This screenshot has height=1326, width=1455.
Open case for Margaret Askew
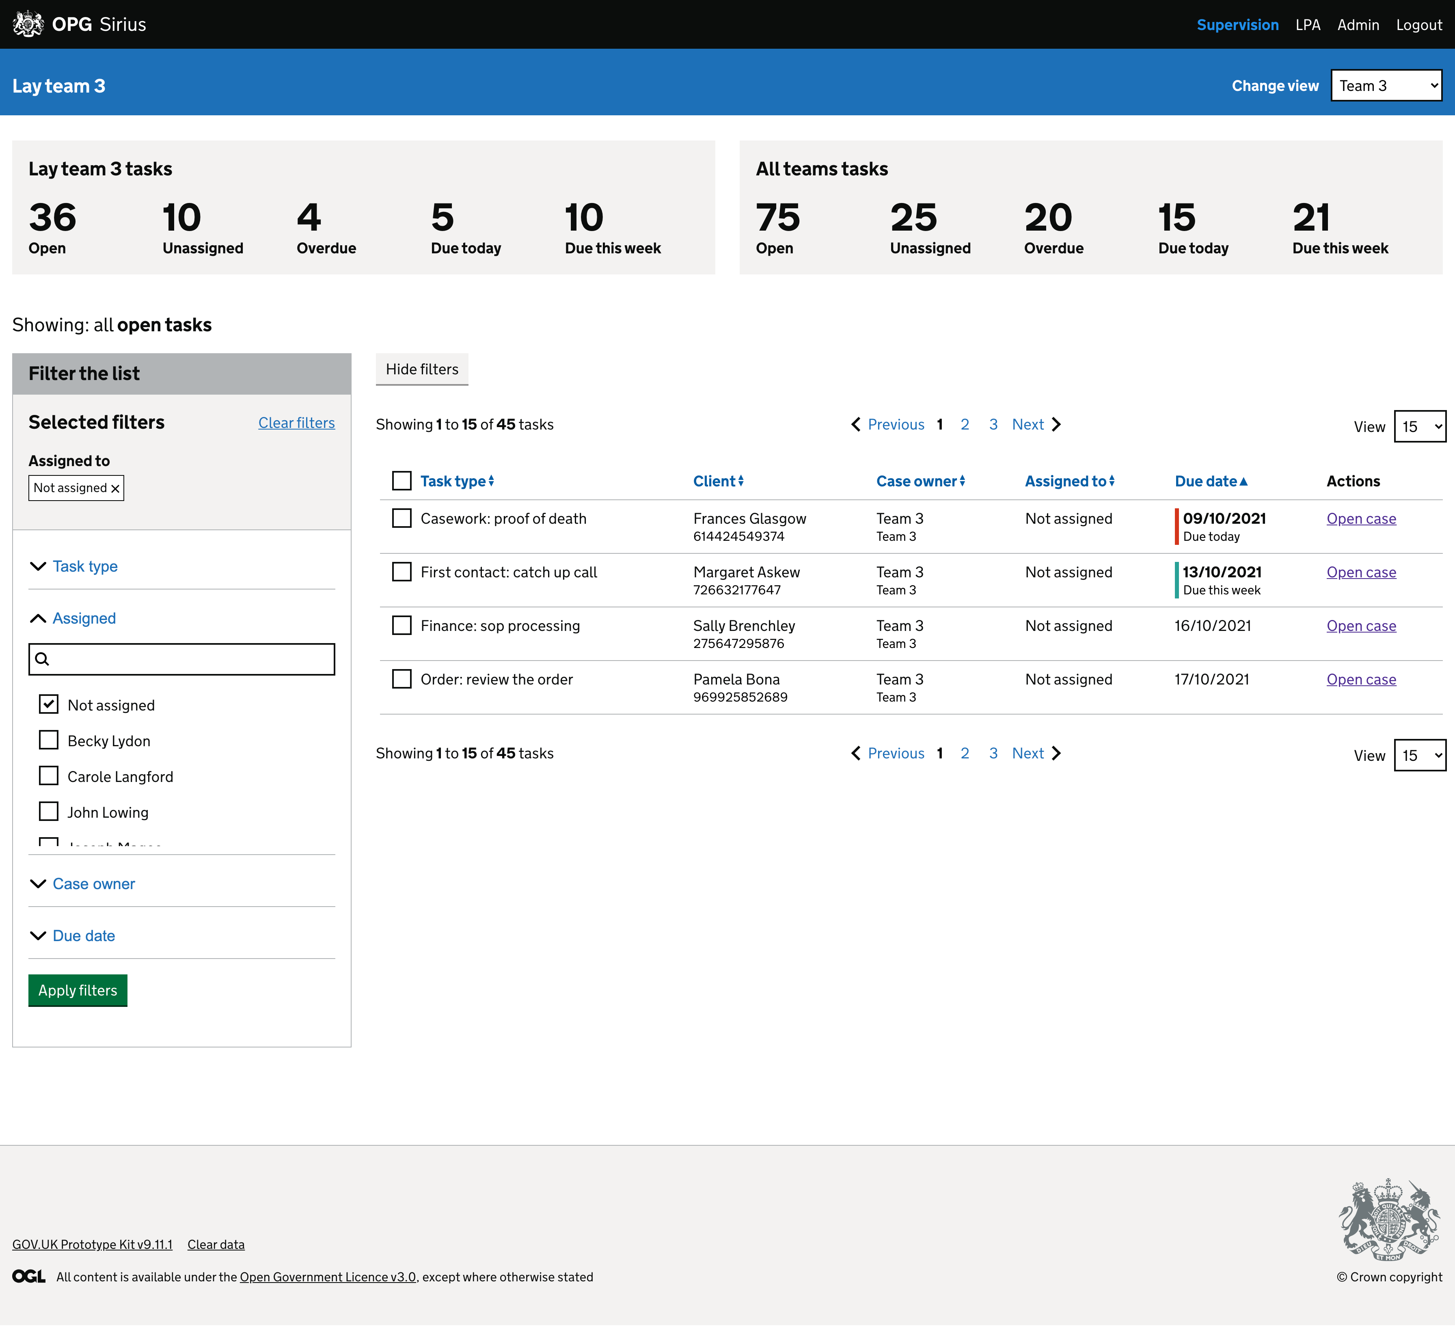[x=1360, y=572]
